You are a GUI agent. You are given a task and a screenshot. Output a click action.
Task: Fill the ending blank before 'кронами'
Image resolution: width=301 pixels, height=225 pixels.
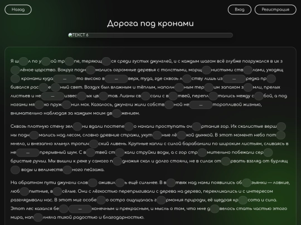tap(15, 79)
